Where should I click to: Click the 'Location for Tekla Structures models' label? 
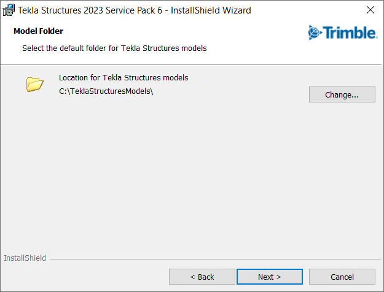tap(123, 78)
